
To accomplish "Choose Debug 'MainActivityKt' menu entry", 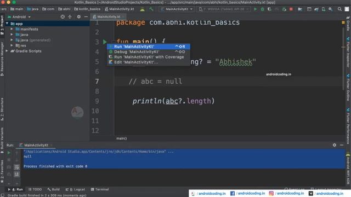I will point(149,51).
